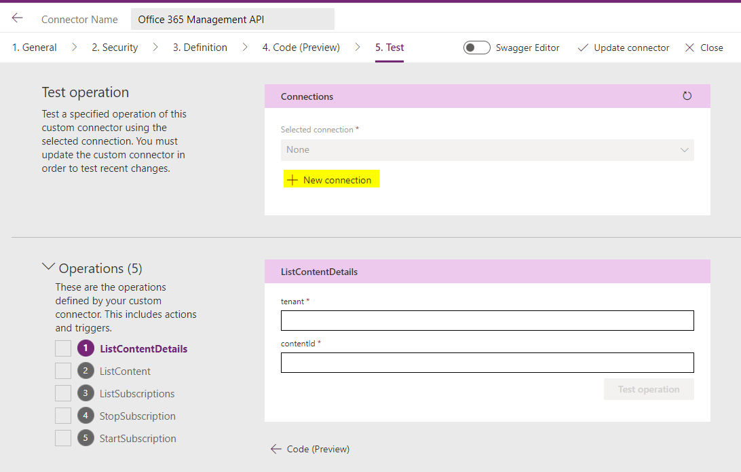
Task: Select the StopSubscription operation
Action: click(x=138, y=415)
